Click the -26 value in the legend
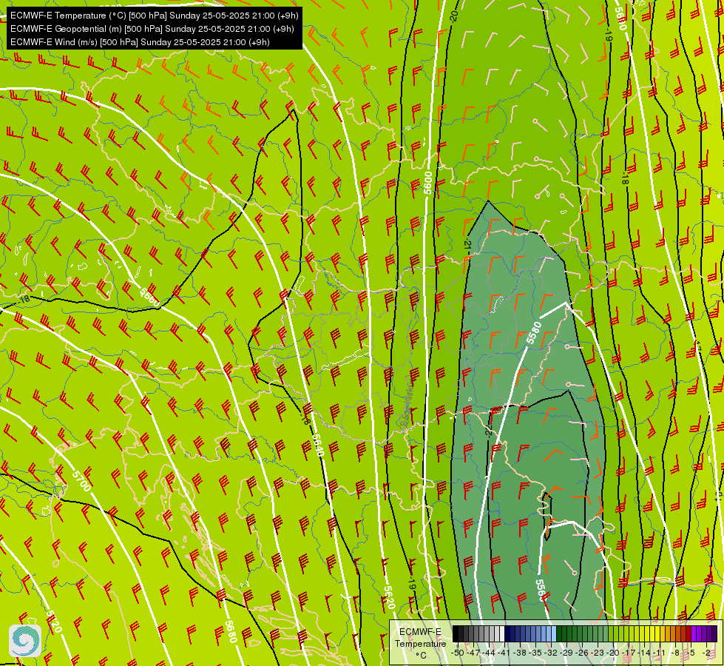724x666 pixels. 582,653
